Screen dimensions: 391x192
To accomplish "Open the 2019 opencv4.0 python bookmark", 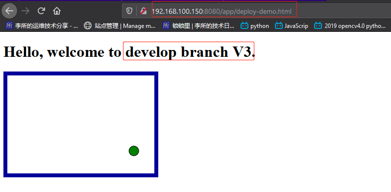I will click(350, 25).
